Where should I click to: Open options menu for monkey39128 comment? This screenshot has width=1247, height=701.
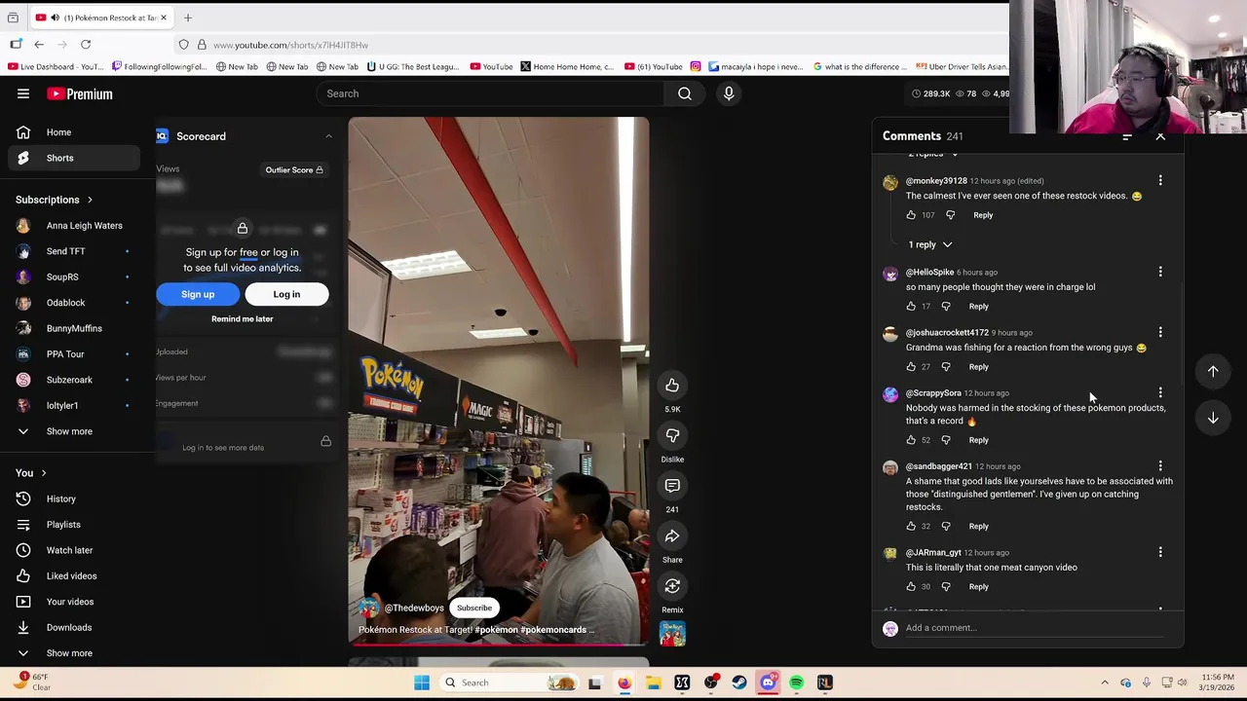tap(1160, 181)
